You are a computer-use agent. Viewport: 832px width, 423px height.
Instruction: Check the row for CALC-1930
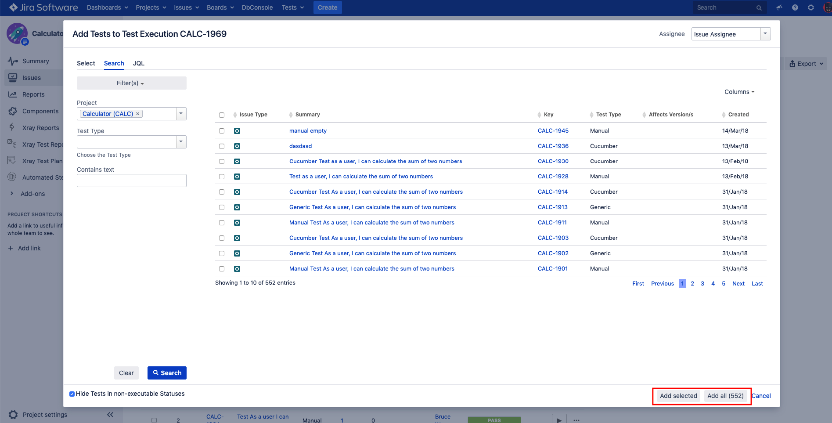click(222, 162)
